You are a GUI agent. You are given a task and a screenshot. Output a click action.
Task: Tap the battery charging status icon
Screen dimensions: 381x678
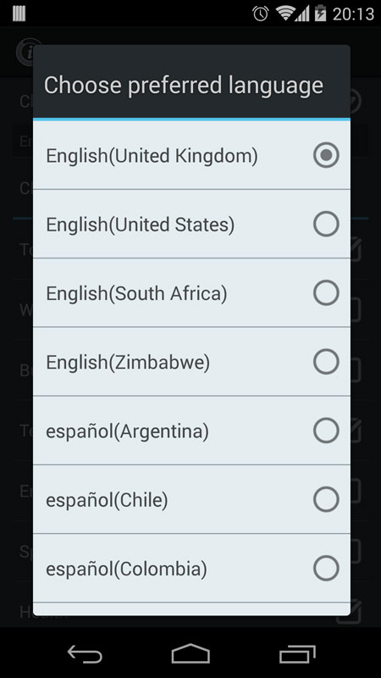(x=321, y=13)
